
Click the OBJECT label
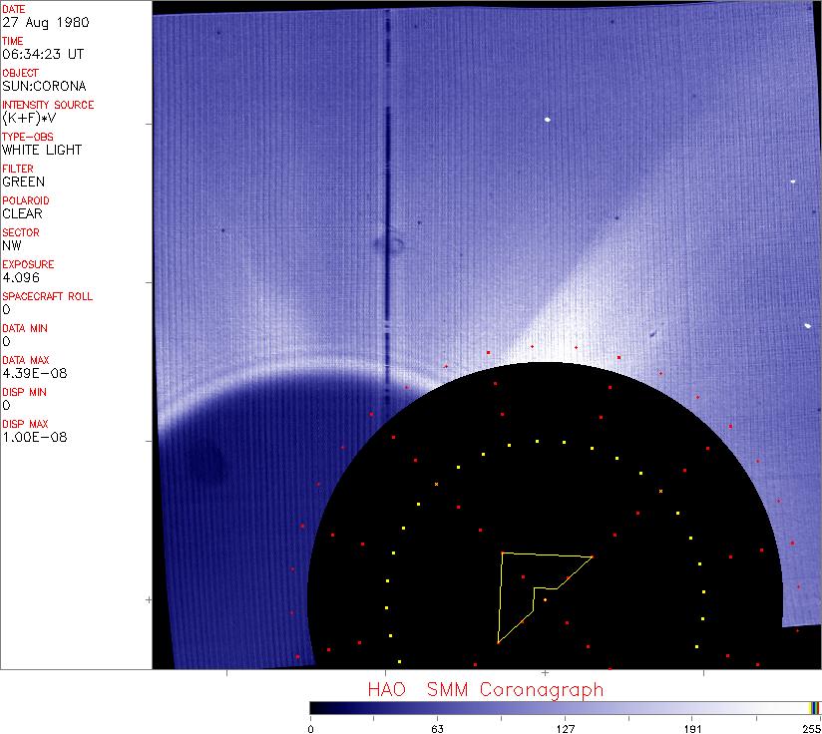click(x=20, y=74)
